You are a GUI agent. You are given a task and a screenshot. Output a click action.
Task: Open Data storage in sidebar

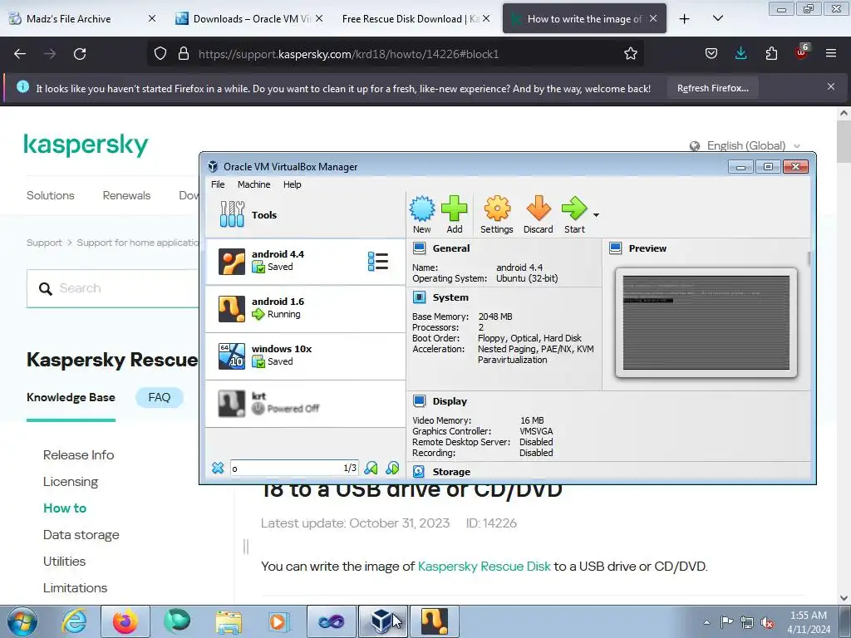[x=81, y=535]
